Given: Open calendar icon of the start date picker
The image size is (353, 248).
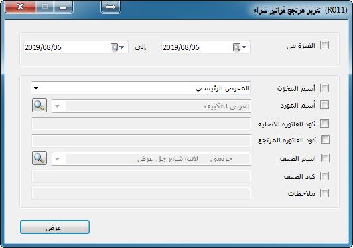Looking at the screenshot, I should 236,47.
